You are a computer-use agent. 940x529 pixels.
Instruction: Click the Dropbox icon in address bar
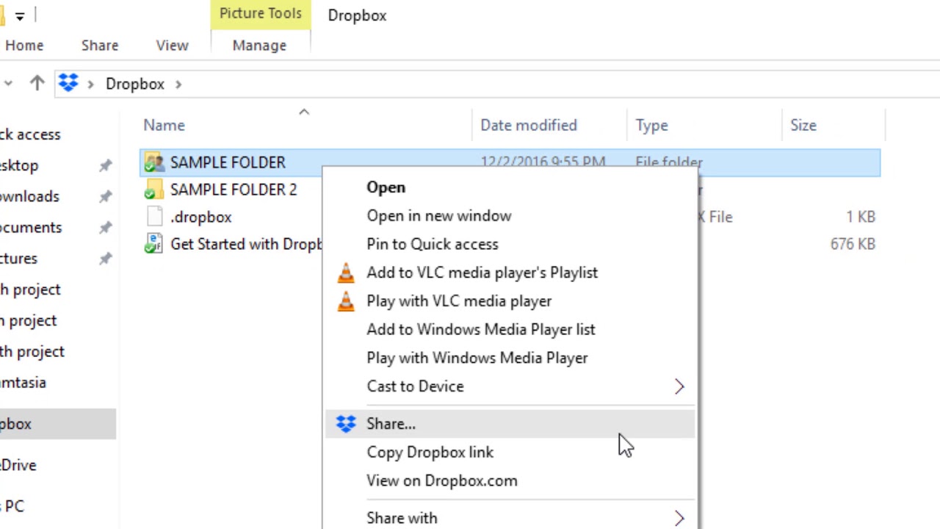coord(68,83)
